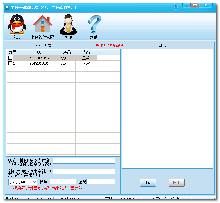
Task: Click 正常 status in row 2
Action: click(86, 64)
